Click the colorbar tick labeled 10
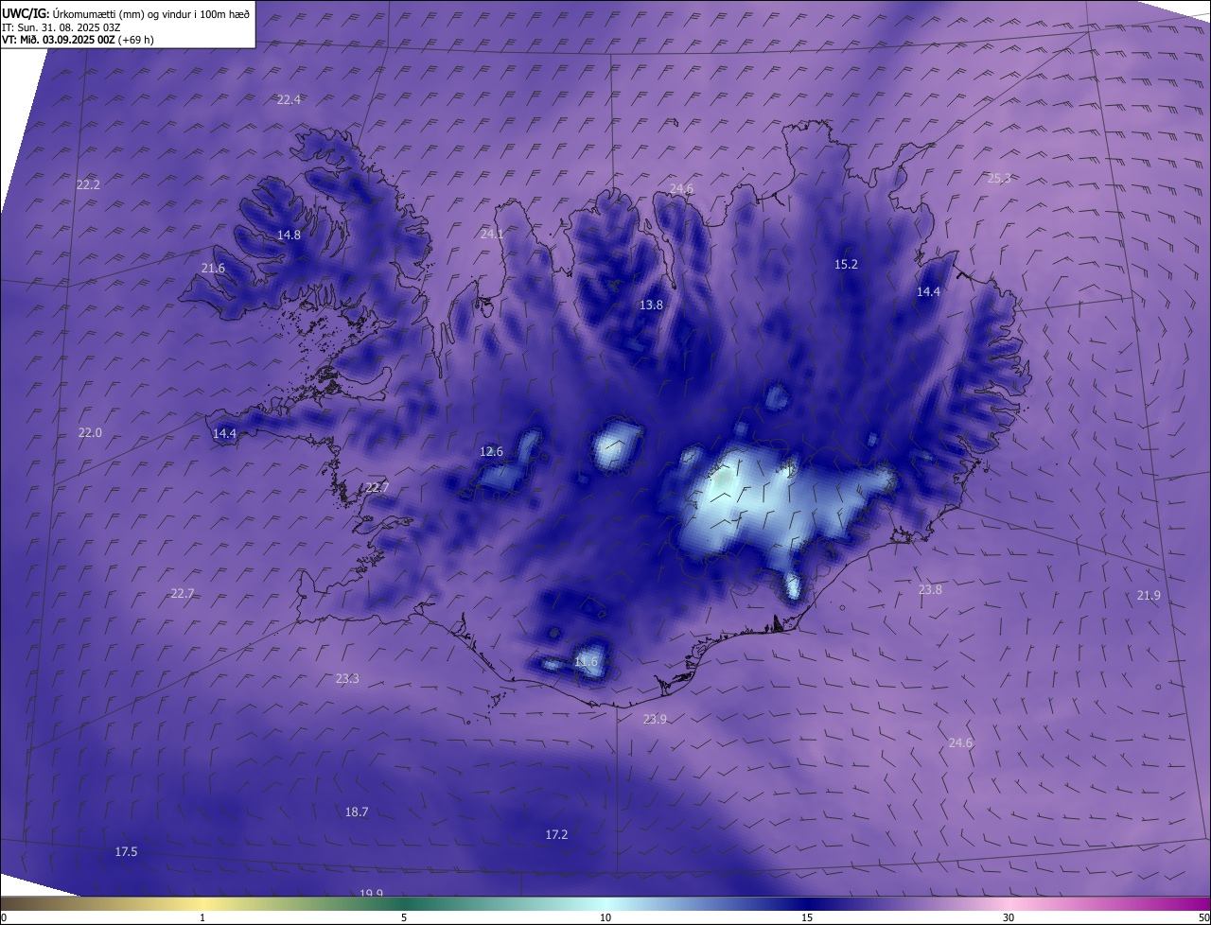Image resolution: width=1211 pixels, height=925 pixels. (605, 918)
